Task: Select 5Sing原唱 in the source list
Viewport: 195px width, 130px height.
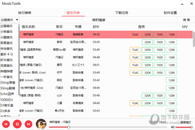Action: [8, 82]
